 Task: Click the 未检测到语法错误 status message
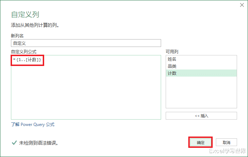39,143
